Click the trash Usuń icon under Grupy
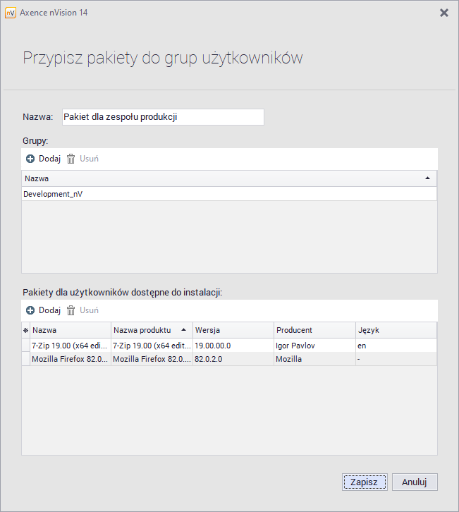 point(71,159)
